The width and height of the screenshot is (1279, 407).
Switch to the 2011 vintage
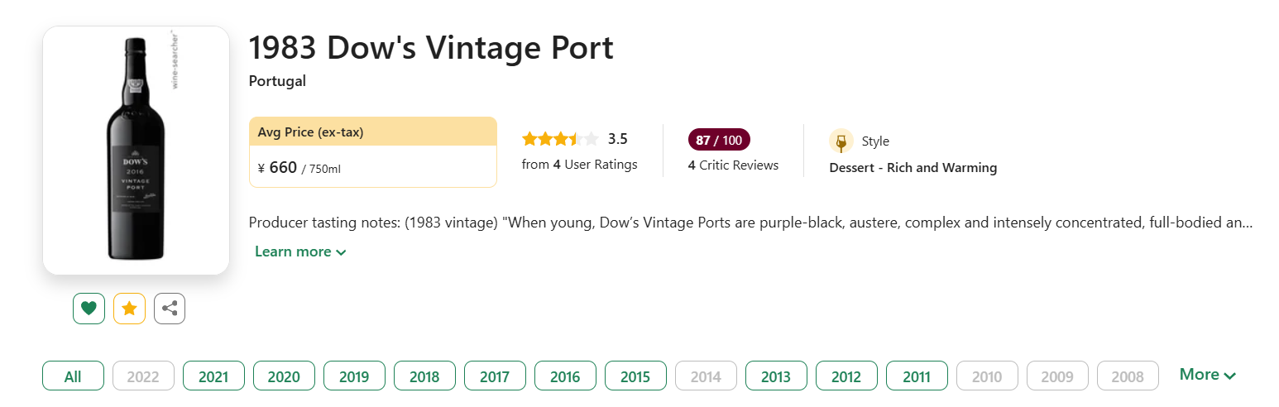[x=917, y=376]
